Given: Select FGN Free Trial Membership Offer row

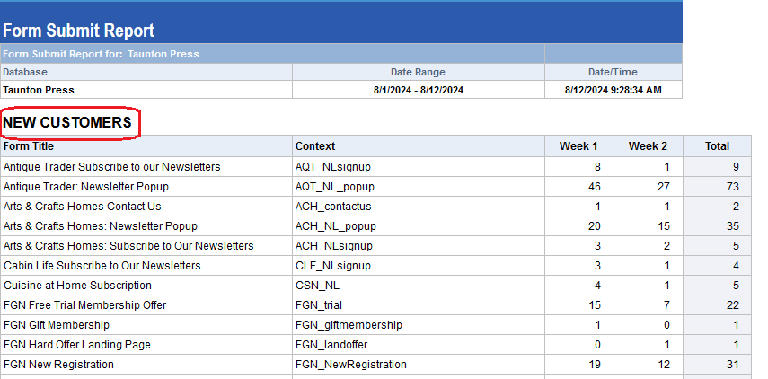Looking at the screenshot, I should tap(85, 305).
